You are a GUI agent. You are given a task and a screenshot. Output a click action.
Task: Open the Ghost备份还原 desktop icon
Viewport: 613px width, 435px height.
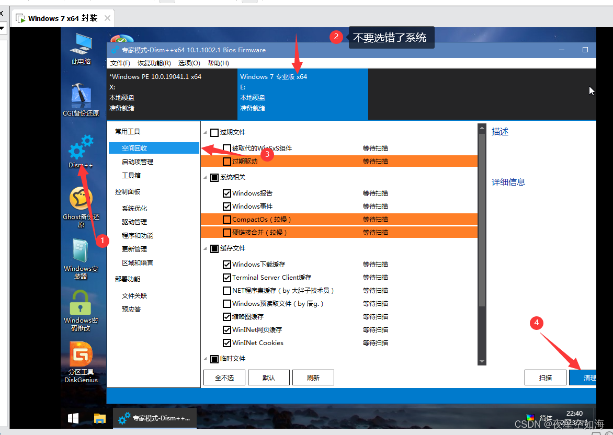(x=81, y=207)
